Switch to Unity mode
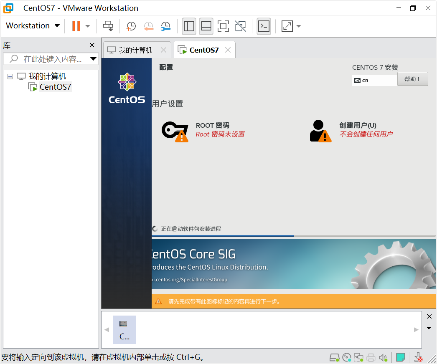The height and width of the screenshot is (364, 437). [241, 26]
